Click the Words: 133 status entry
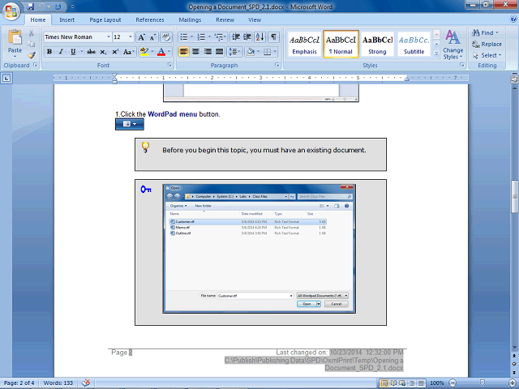 point(58,383)
